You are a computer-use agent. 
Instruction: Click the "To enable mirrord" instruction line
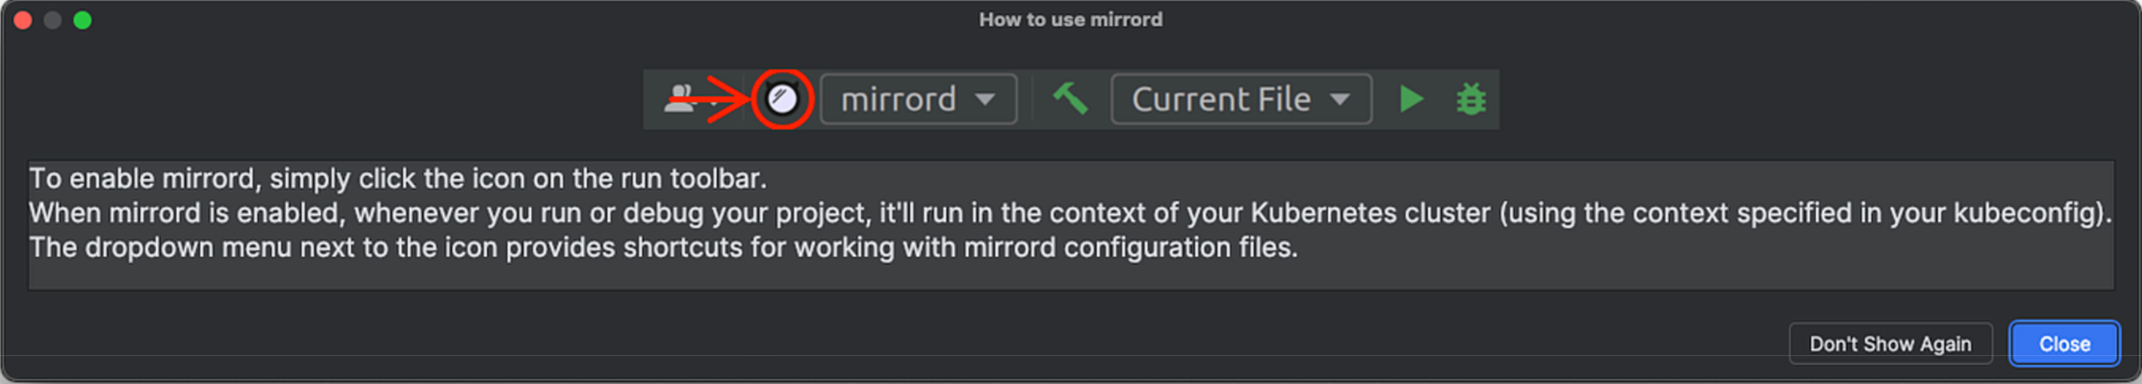tap(397, 178)
